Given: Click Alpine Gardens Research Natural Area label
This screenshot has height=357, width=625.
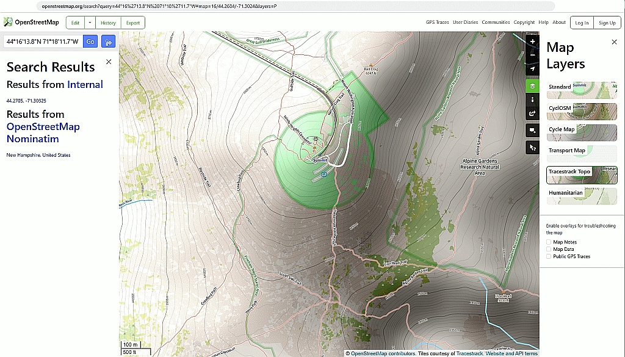Looking at the screenshot, I should [480, 167].
